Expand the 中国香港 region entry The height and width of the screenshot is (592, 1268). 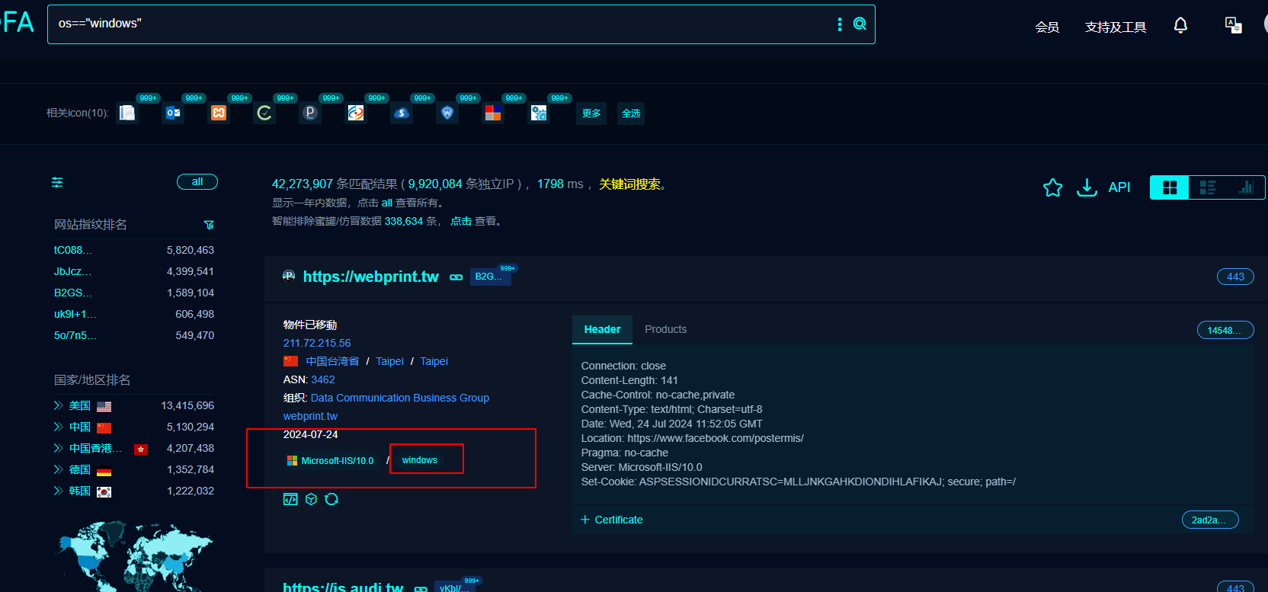point(58,448)
